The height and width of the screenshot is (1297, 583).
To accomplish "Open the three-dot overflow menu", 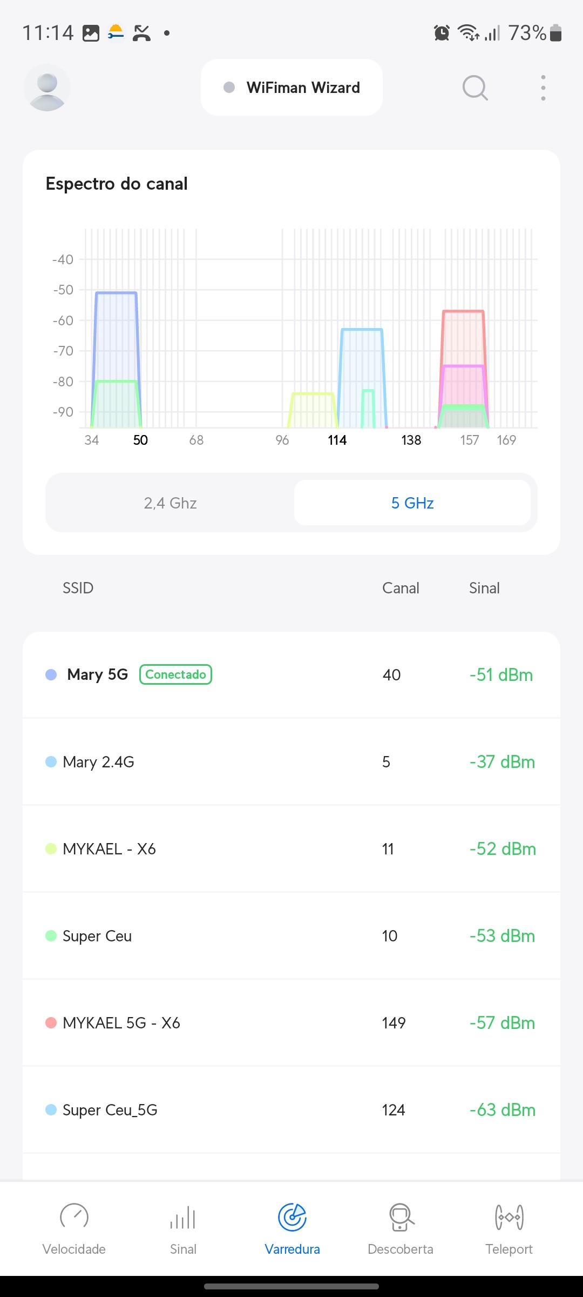I will pyautogui.click(x=543, y=88).
